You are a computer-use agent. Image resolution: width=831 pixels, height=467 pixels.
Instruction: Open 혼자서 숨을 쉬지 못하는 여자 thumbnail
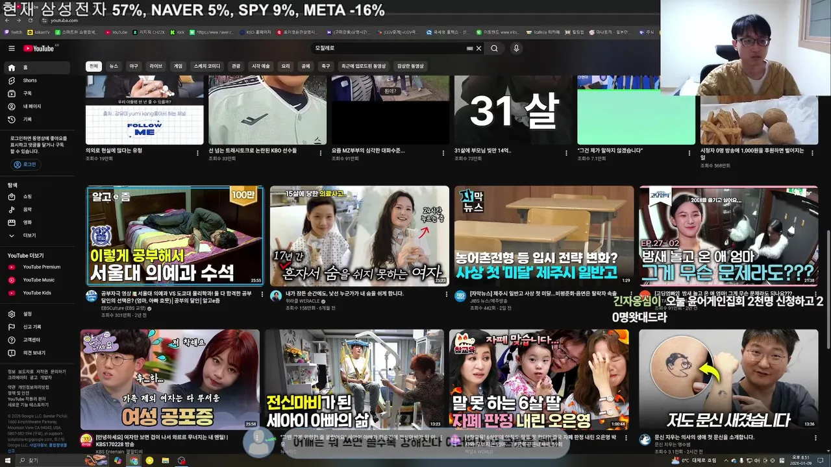pyautogui.click(x=360, y=236)
